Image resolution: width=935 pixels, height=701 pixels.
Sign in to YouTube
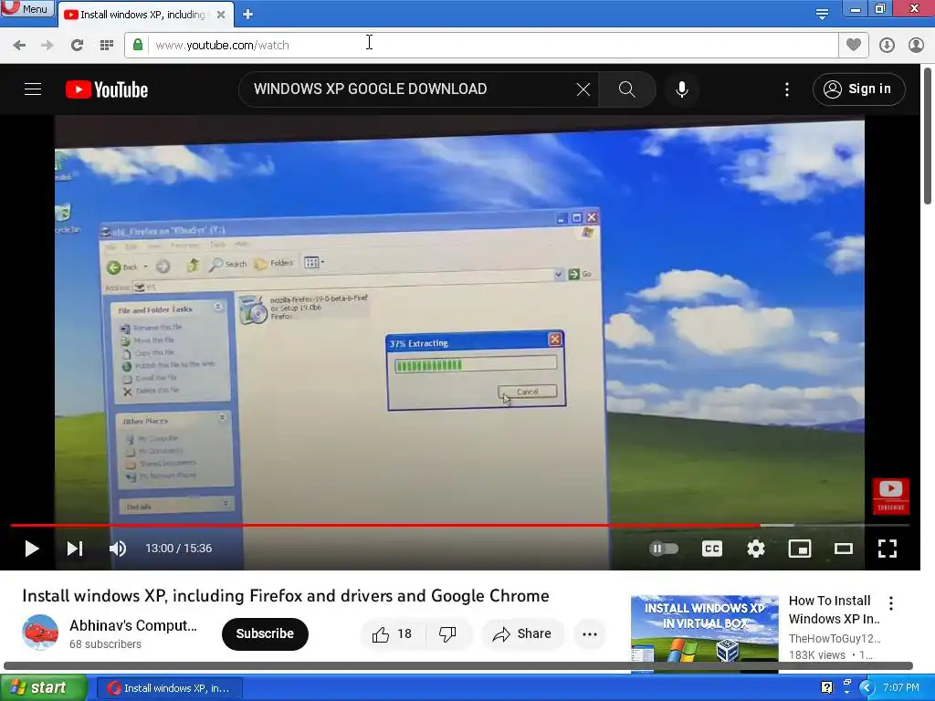coord(858,89)
